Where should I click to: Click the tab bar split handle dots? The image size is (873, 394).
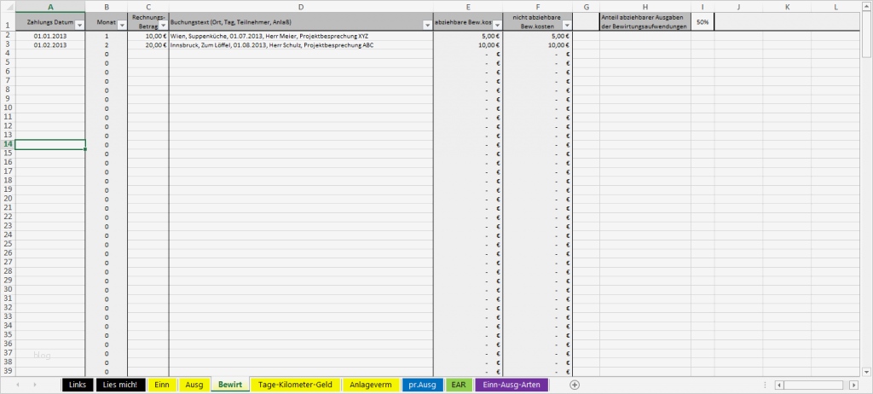tap(765, 385)
